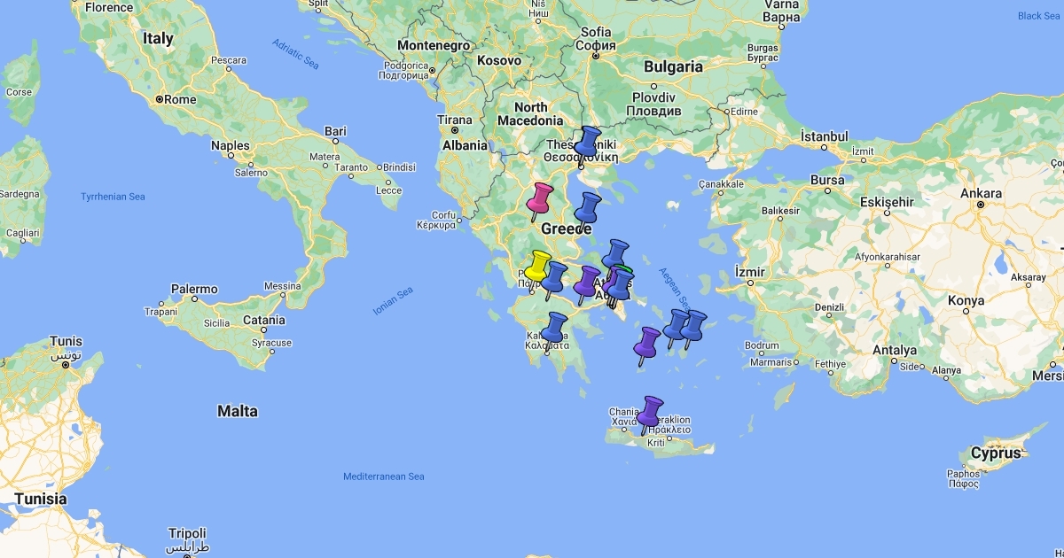The height and width of the screenshot is (558, 1064).
Task: Select the purple pushpin on Crete
Action: pos(651,411)
